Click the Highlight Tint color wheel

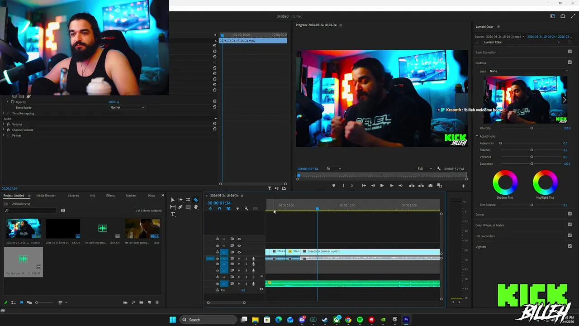545,182
